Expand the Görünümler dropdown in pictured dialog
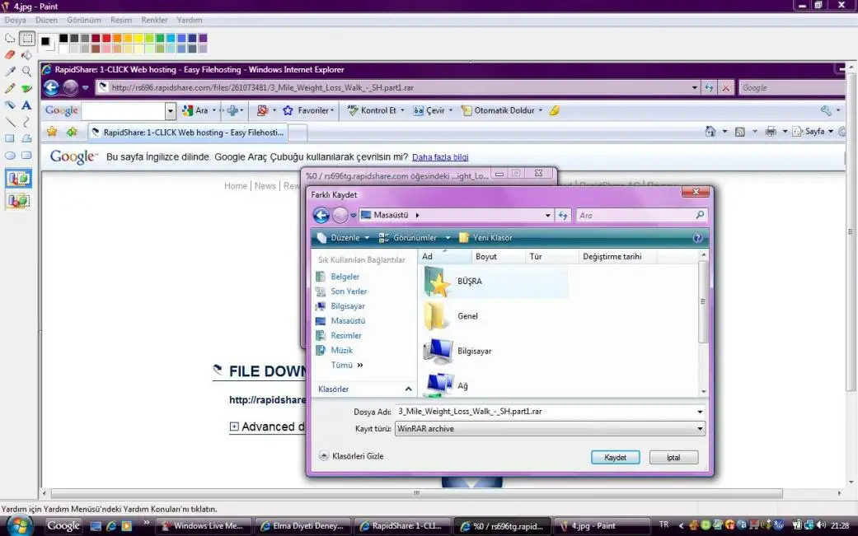Screen dimensions: 858x536 [448, 238]
